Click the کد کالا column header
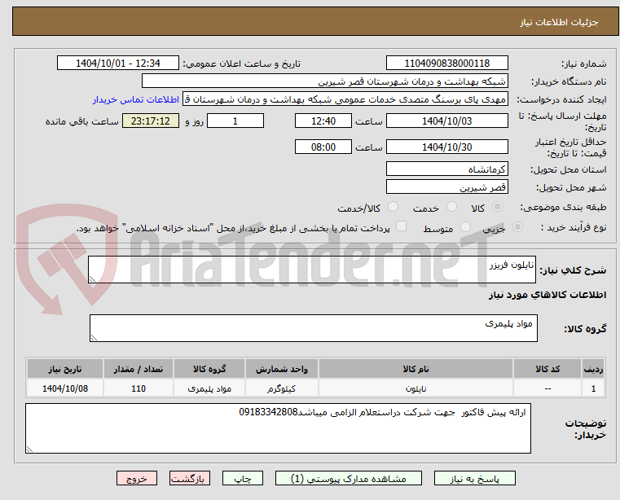Screen dimensions: 620x500 tap(547, 369)
